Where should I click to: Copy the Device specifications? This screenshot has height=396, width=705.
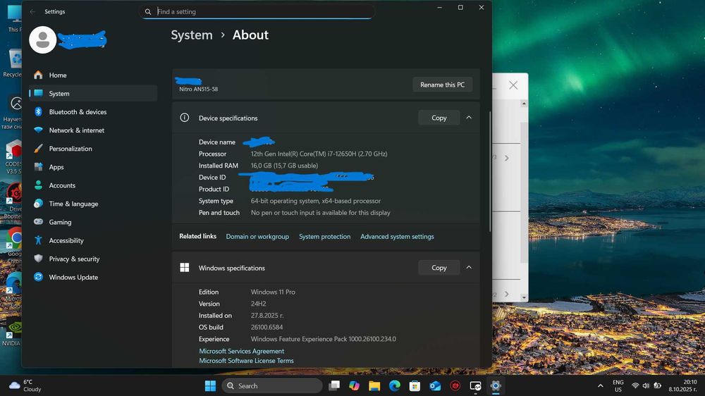439,118
